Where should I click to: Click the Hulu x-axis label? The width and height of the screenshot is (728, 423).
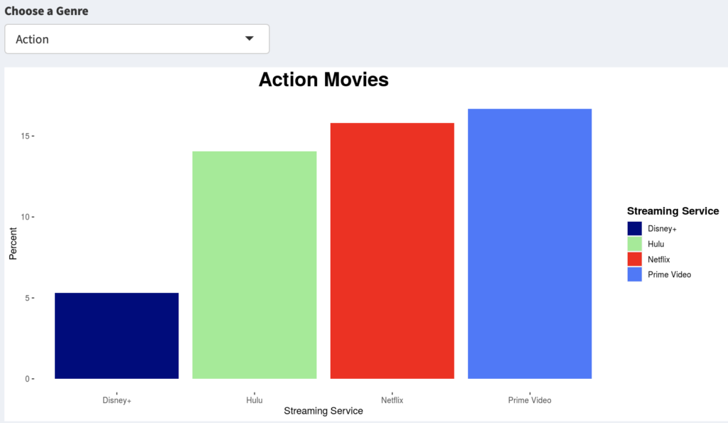click(x=255, y=400)
